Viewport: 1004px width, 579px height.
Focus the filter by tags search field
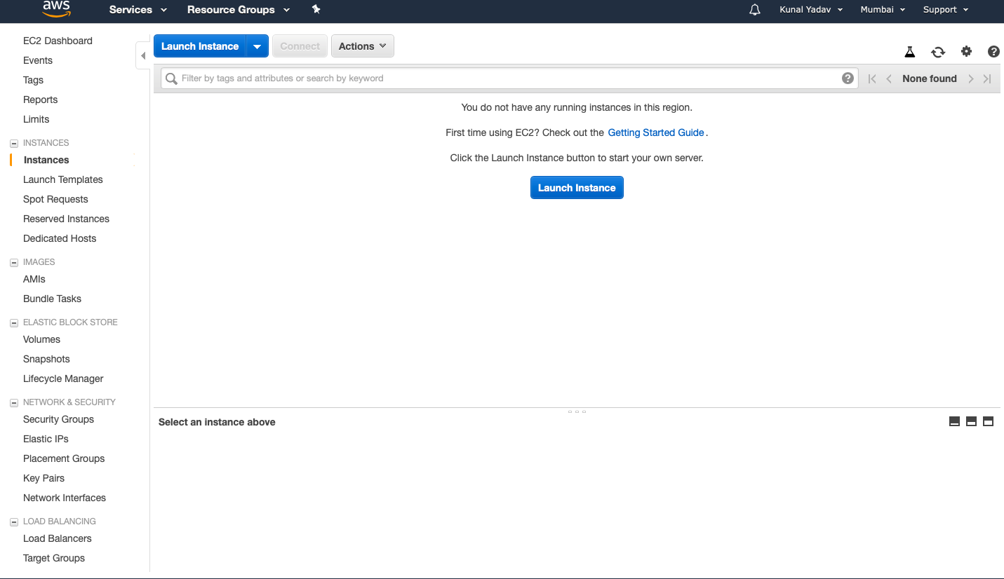505,78
